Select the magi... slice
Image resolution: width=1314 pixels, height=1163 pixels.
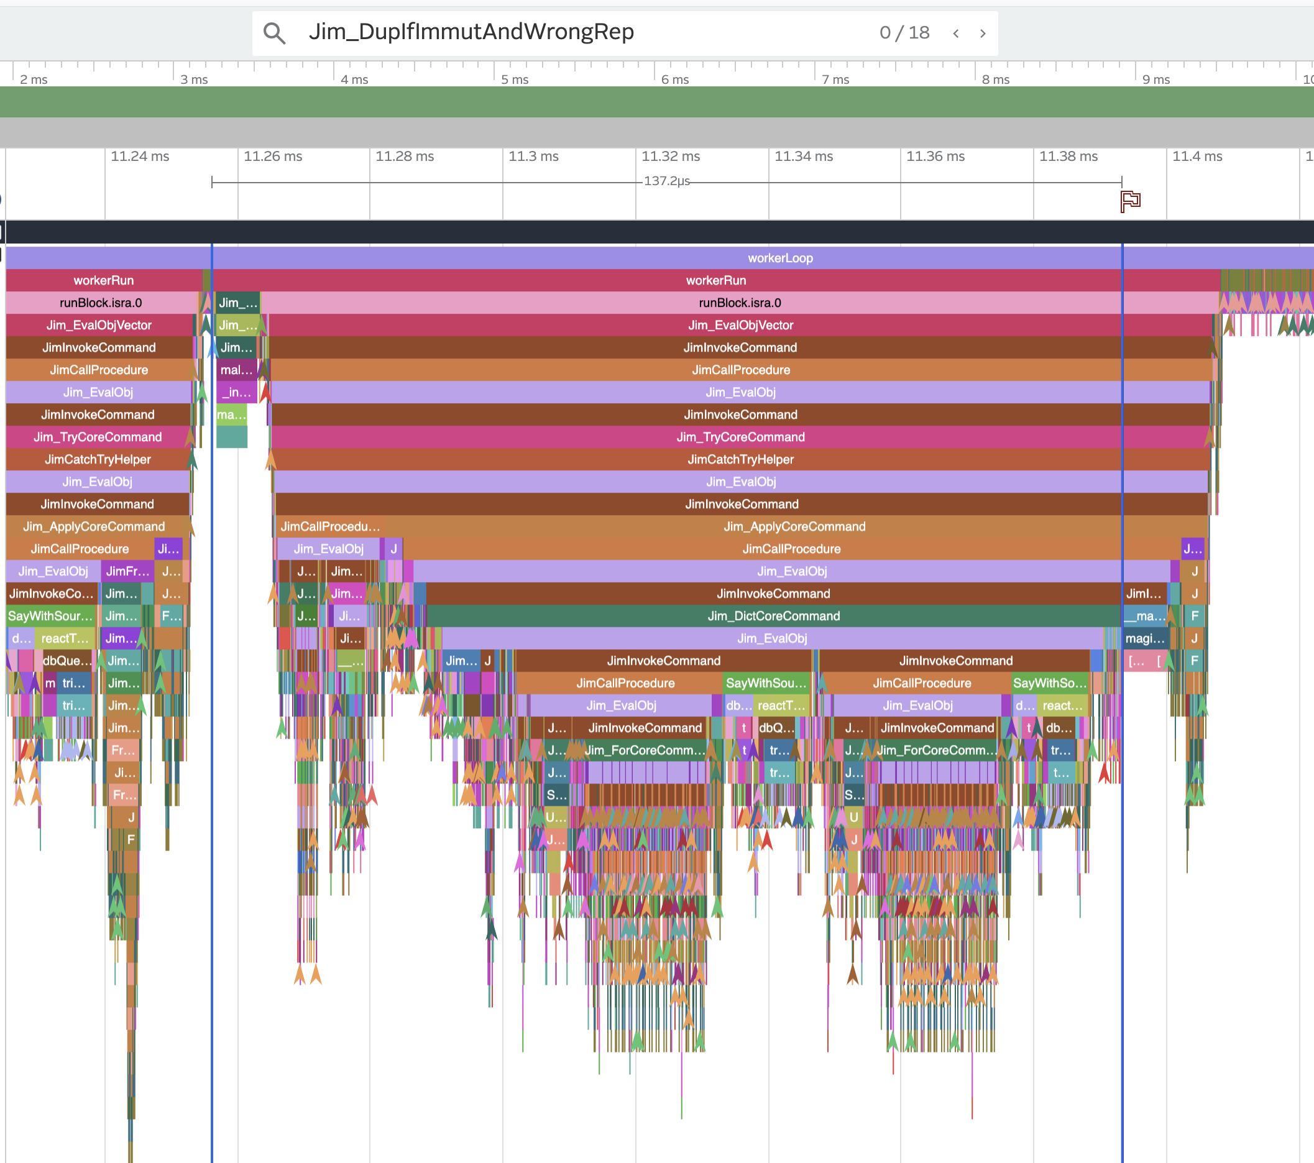[x=1145, y=639]
